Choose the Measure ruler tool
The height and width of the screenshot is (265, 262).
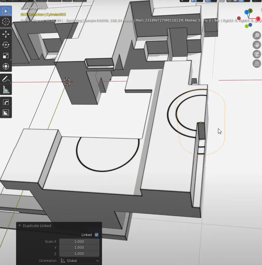tap(6, 89)
